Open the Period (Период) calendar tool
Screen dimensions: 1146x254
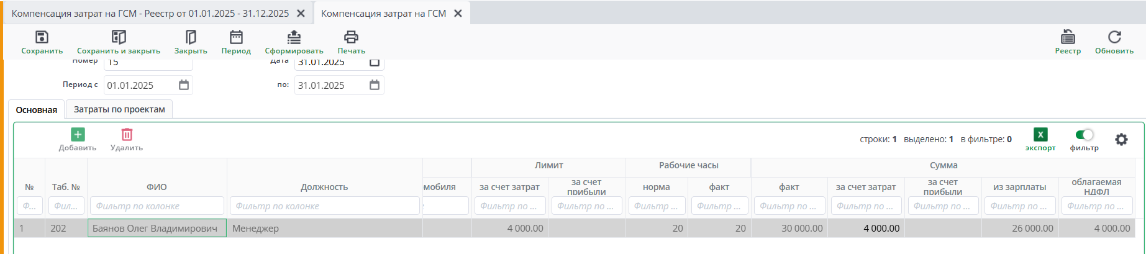click(x=236, y=37)
